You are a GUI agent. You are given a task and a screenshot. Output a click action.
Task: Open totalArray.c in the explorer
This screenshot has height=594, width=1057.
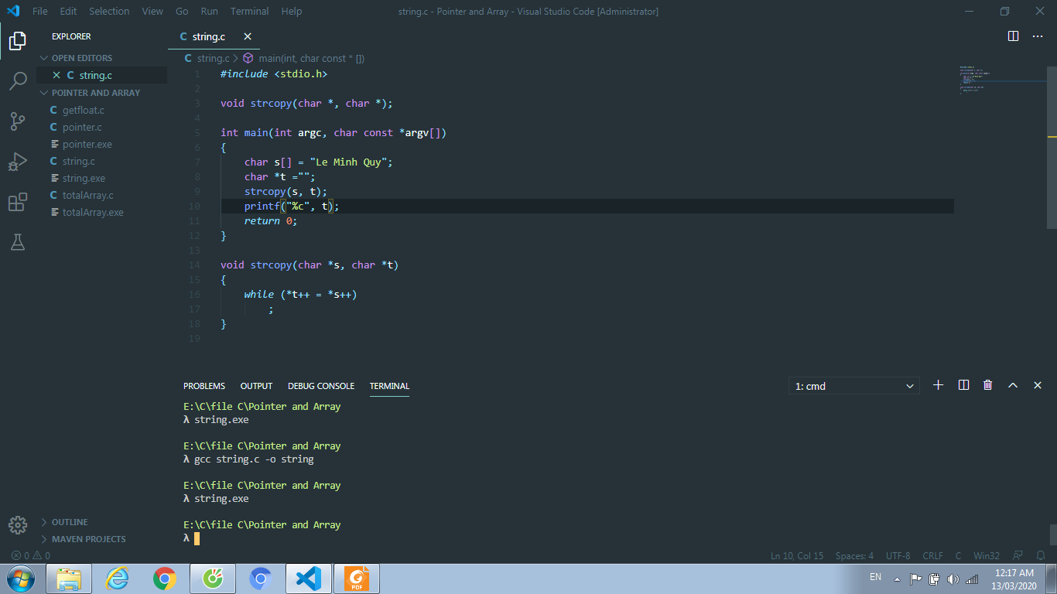pos(87,195)
